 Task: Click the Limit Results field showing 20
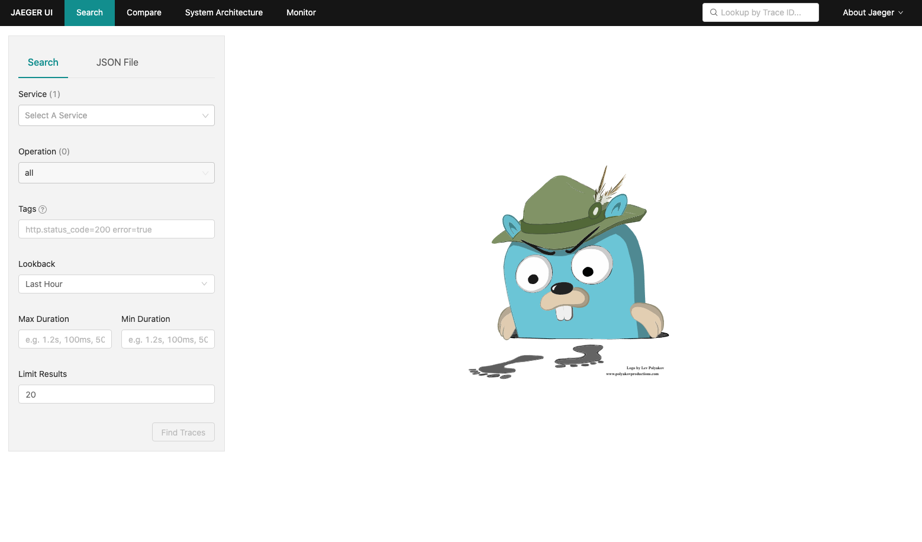coord(116,394)
